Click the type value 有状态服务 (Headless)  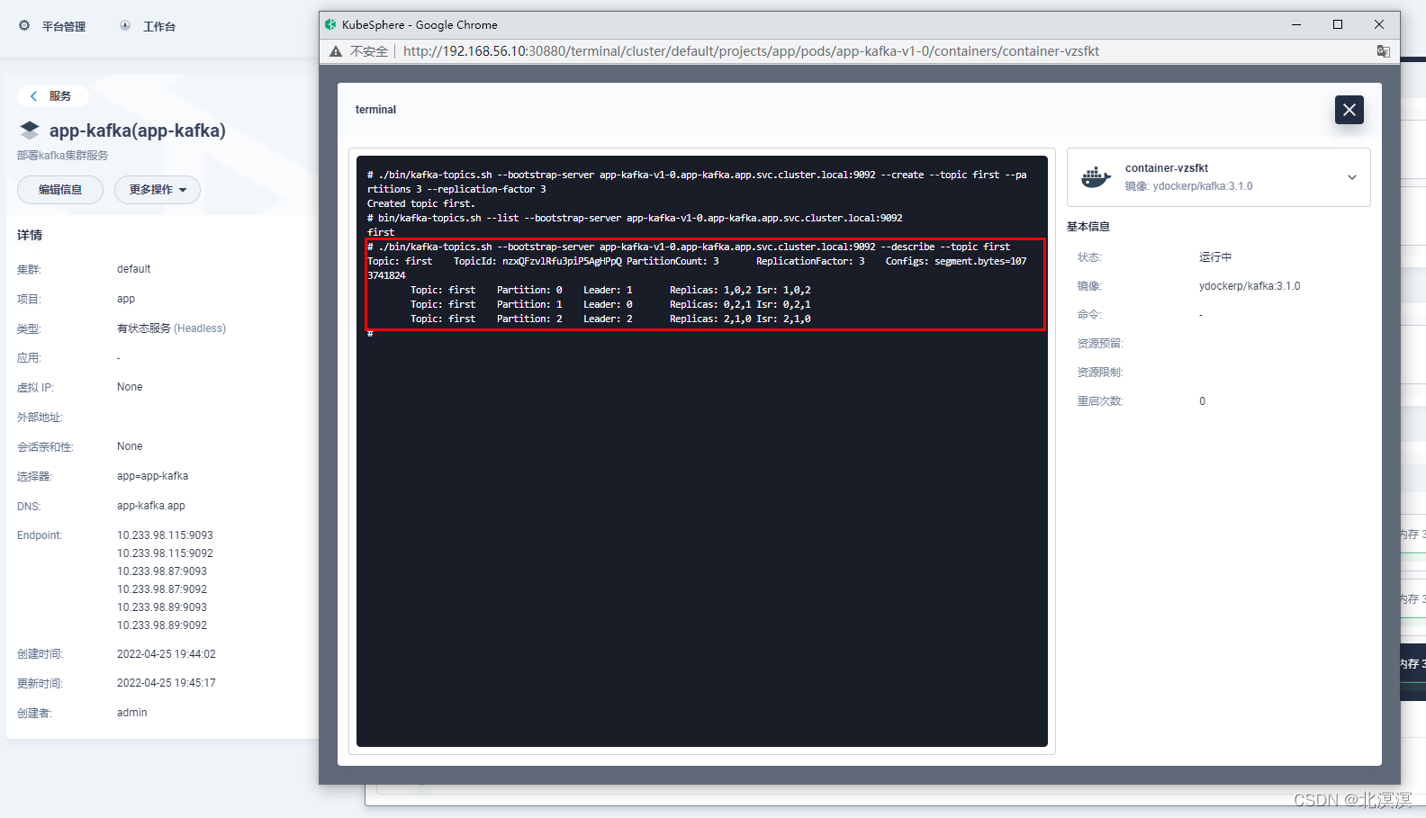[x=171, y=328]
